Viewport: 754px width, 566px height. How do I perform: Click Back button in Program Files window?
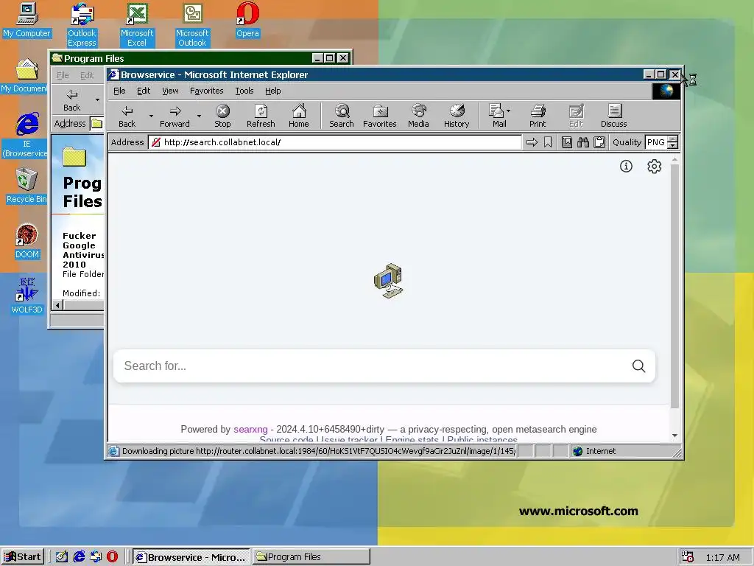pyautogui.click(x=71, y=100)
